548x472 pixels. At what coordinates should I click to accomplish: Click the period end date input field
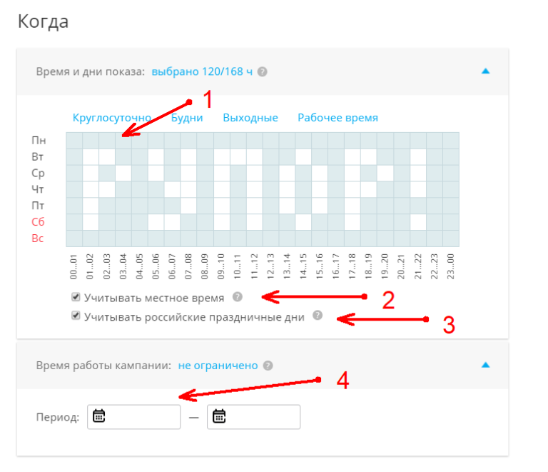pos(254,417)
